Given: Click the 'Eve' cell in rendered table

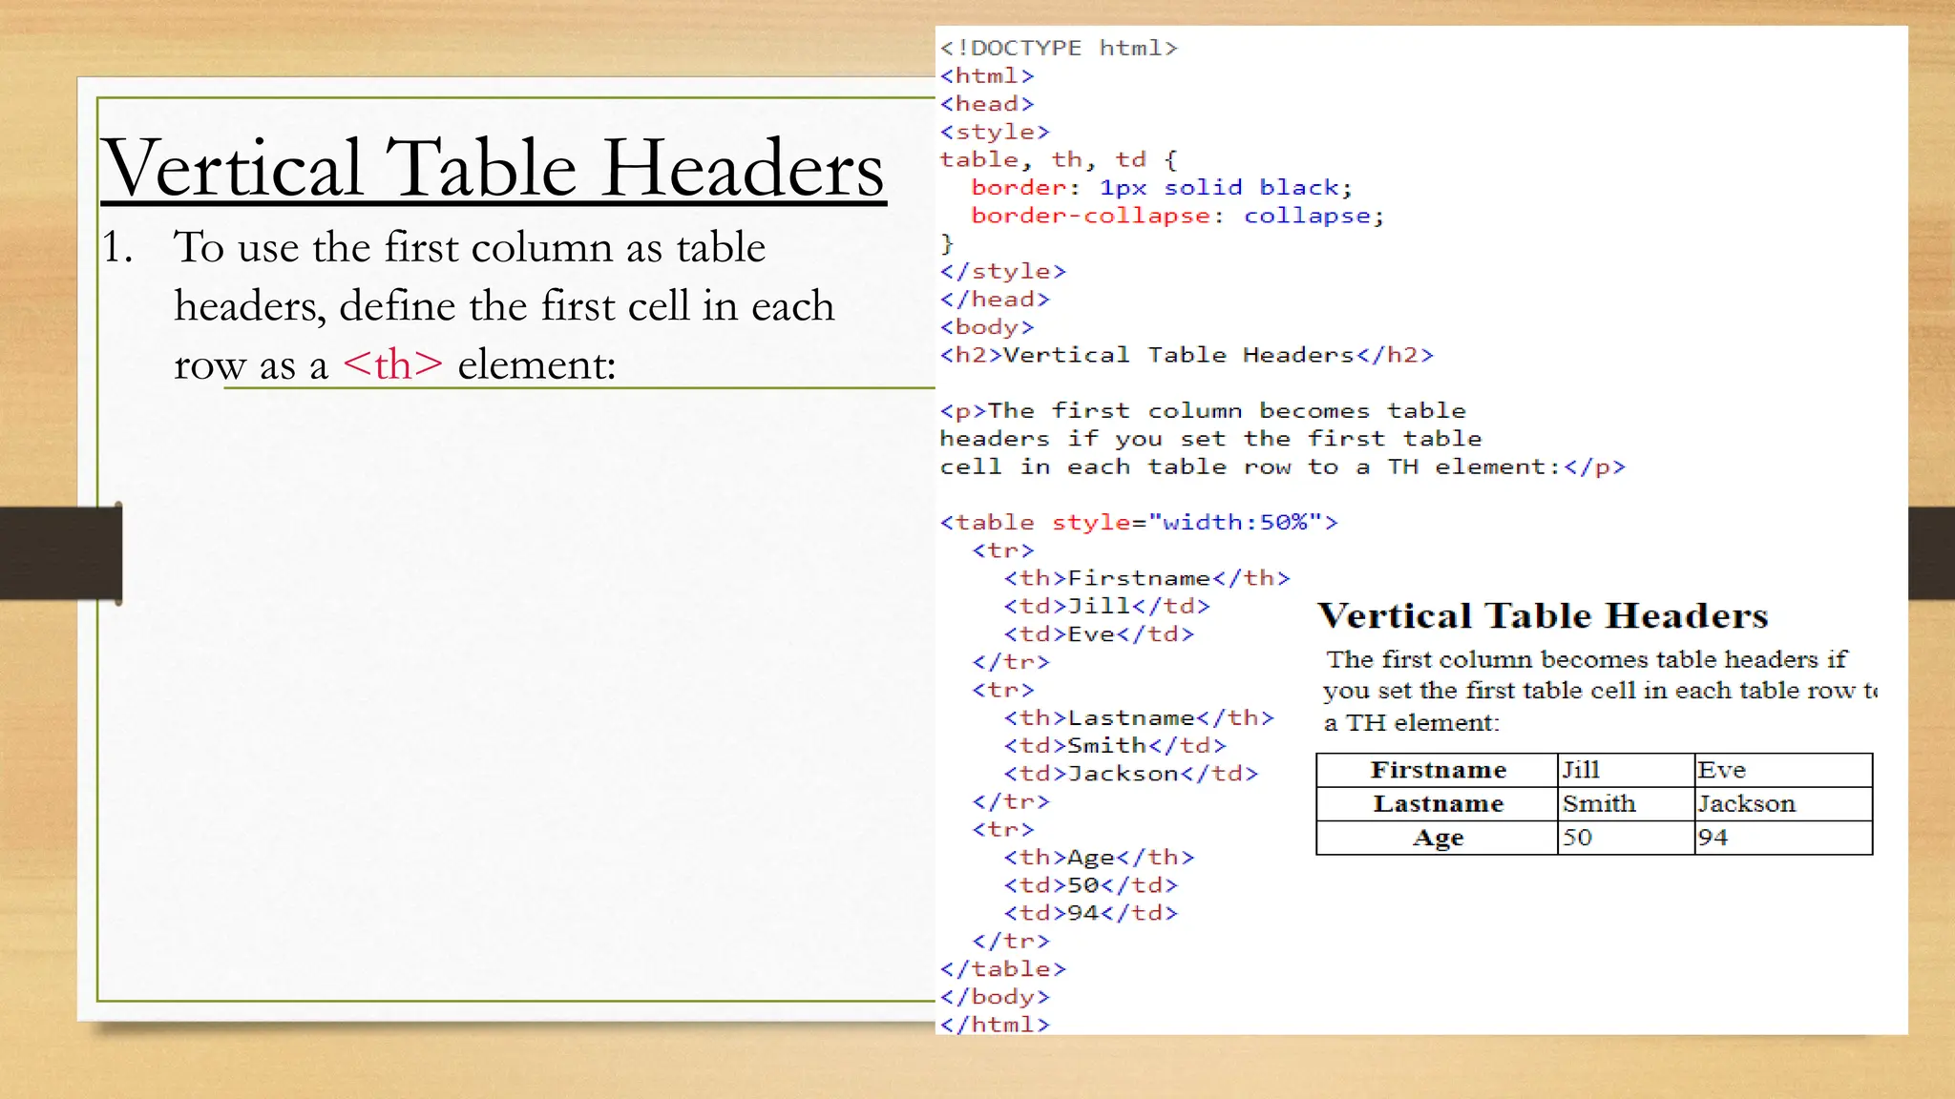Looking at the screenshot, I should pyautogui.click(x=1783, y=770).
